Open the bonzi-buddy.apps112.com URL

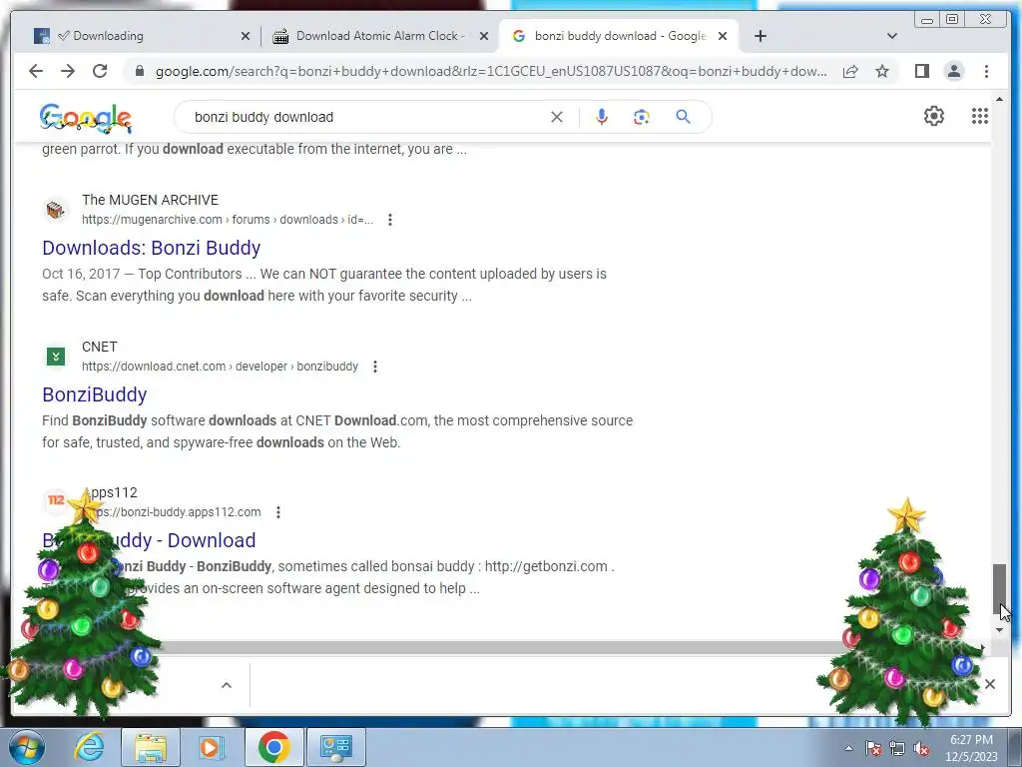172,512
